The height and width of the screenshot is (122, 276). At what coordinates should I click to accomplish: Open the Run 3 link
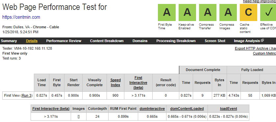pyautogui.click(x=27, y=96)
